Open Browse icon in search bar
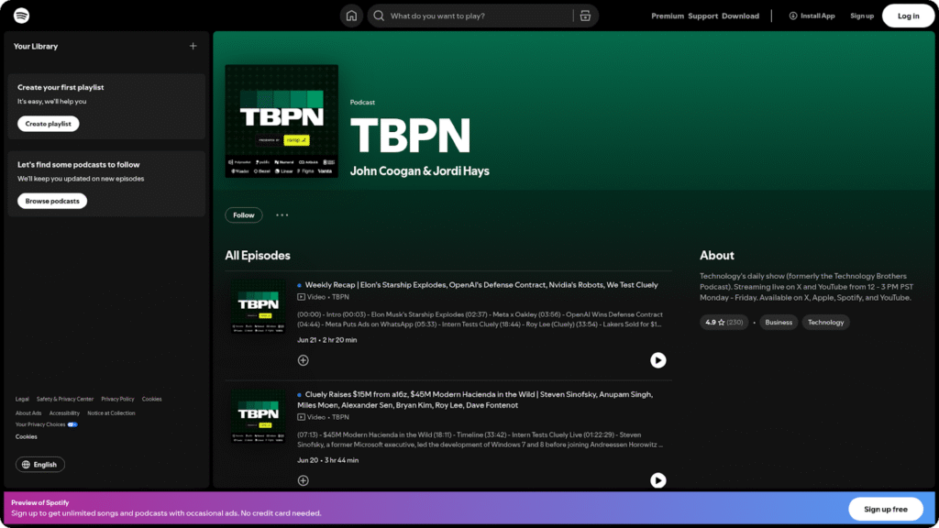Viewport: 939px width, 528px height. click(585, 16)
